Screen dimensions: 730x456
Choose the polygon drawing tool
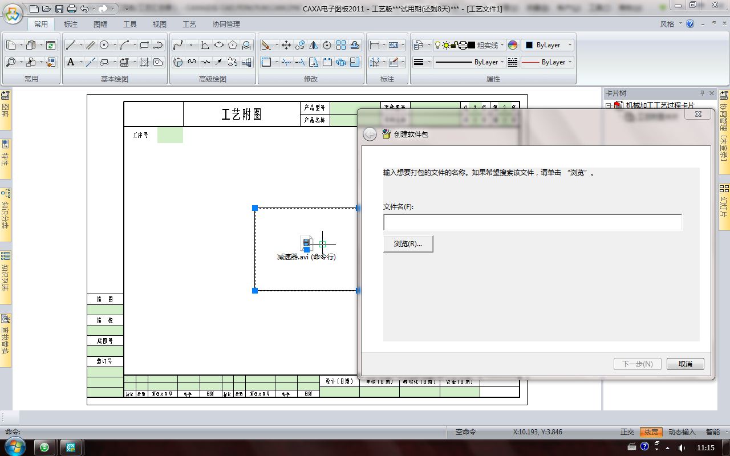pyautogui.click(x=233, y=45)
